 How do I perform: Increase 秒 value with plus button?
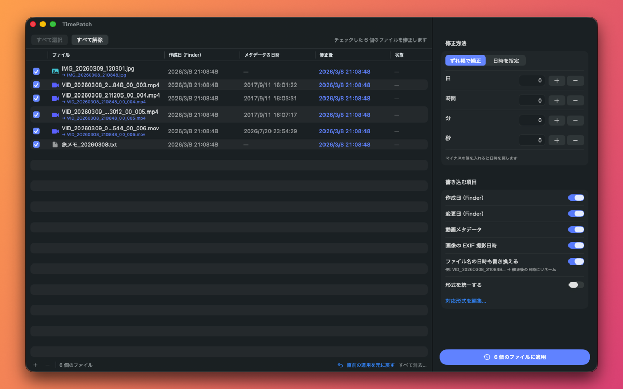click(x=557, y=140)
